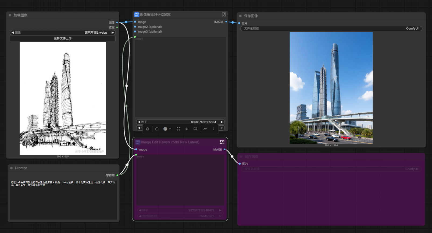
Task: Open node info from the toolbar
Action: point(157,129)
